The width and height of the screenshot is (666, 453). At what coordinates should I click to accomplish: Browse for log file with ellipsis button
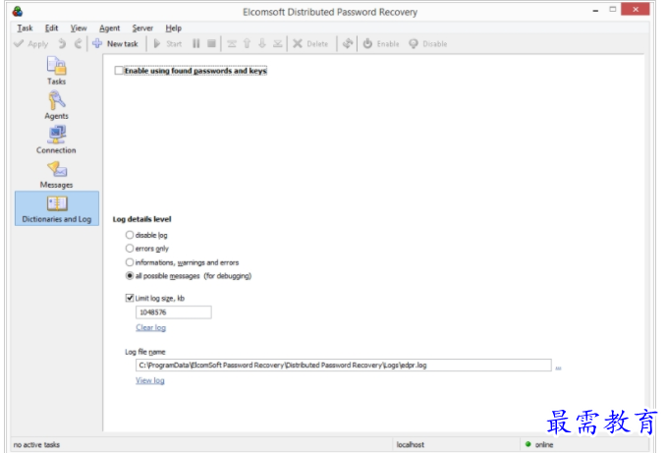coord(558,368)
